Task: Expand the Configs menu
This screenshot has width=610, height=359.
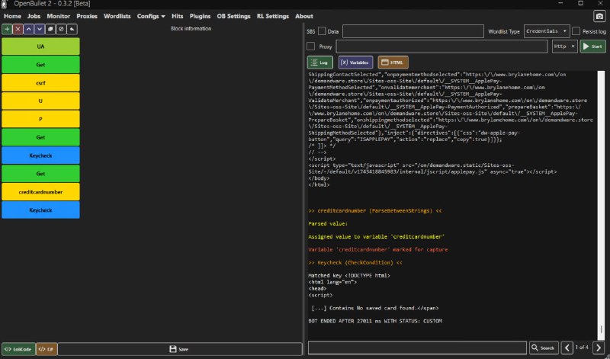Action: 151,16
